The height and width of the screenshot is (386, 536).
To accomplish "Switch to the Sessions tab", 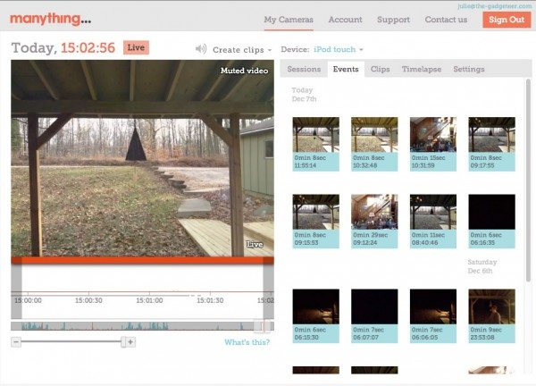I will pyautogui.click(x=304, y=69).
